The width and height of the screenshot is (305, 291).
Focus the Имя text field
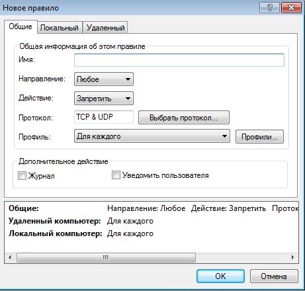click(x=179, y=60)
